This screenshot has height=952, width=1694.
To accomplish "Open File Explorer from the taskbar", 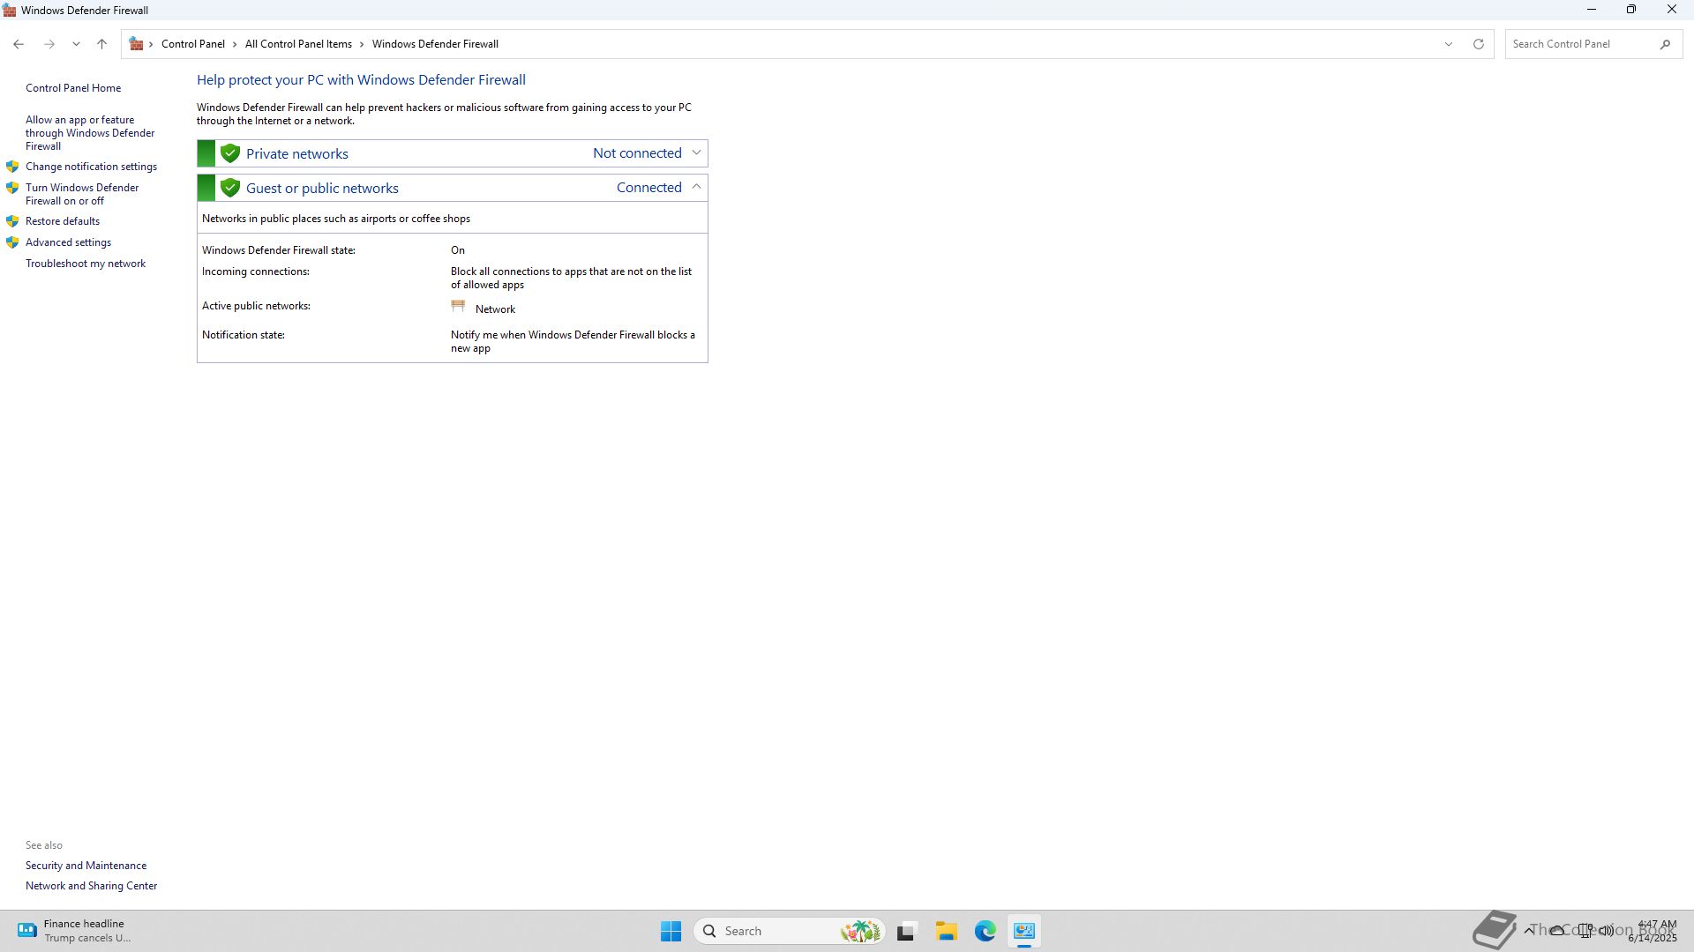I will (x=946, y=931).
